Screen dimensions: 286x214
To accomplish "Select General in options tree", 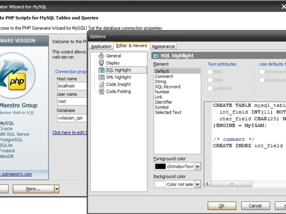I will pos(113,56).
